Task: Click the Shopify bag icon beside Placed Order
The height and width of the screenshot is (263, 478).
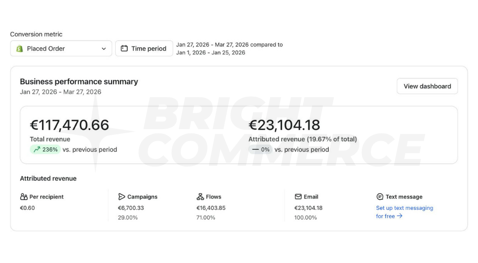Action: 20,48
